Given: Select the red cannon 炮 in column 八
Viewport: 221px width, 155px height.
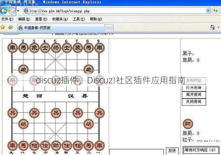Looking at the screenshot, I should coord(23,124).
